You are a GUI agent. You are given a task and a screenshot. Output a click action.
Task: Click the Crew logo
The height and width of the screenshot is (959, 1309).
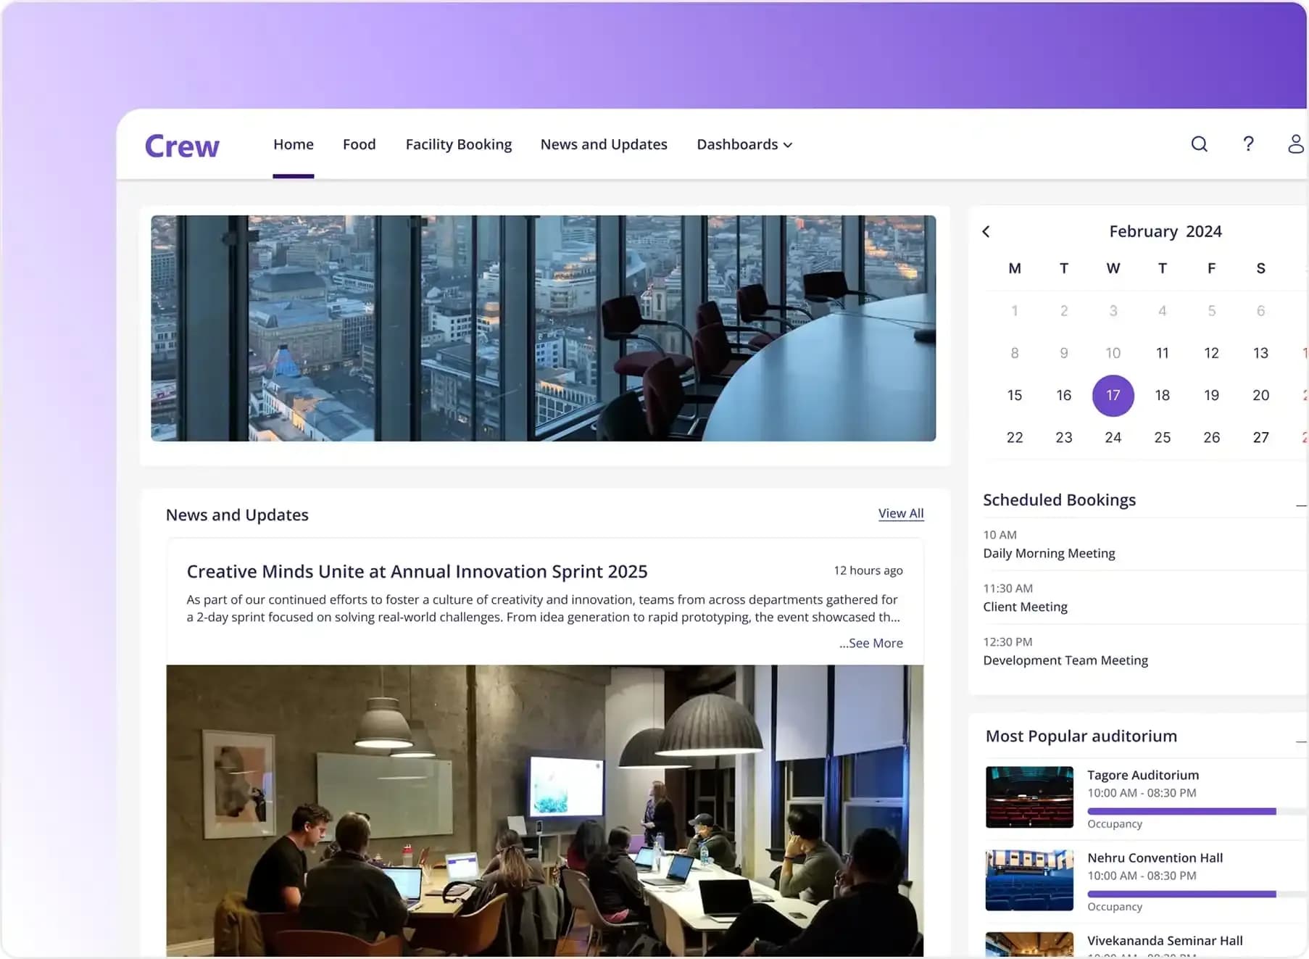coord(182,146)
